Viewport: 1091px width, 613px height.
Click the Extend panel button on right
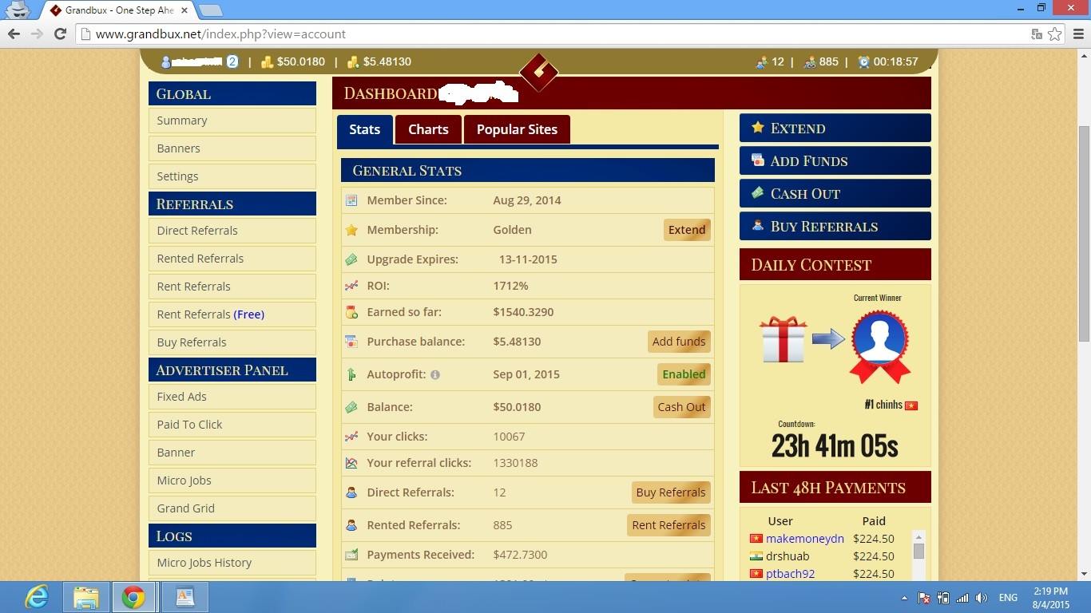(x=835, y=129)
